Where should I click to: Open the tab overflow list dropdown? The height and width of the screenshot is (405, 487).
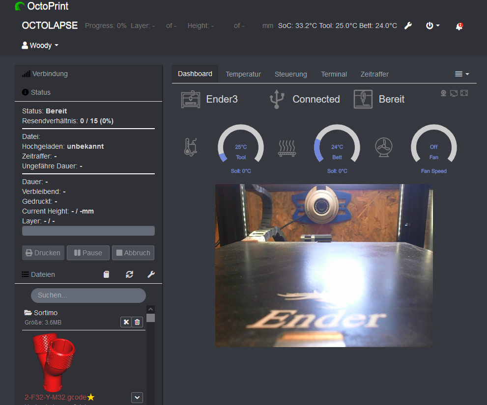coord(462,74)
